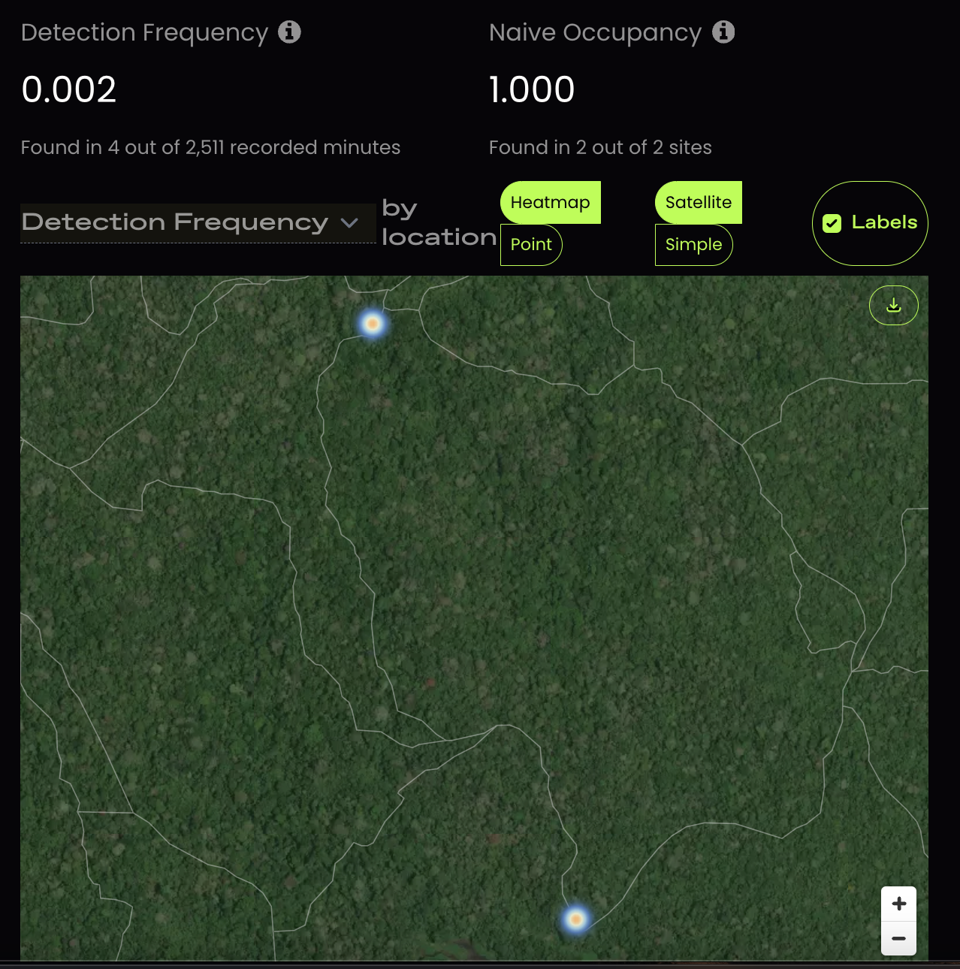Choose the Satellite basemap
The height and width of the screenshot is (969, 960).
point(699,202)
